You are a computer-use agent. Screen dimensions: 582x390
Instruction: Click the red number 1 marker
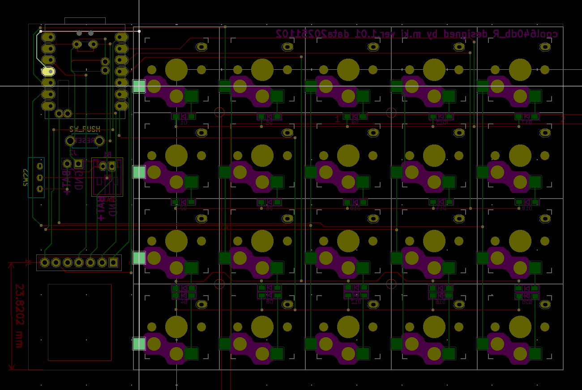click(x=338, y=119)
